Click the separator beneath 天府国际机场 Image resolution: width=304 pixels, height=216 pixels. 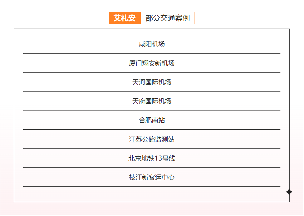point(152,111)
